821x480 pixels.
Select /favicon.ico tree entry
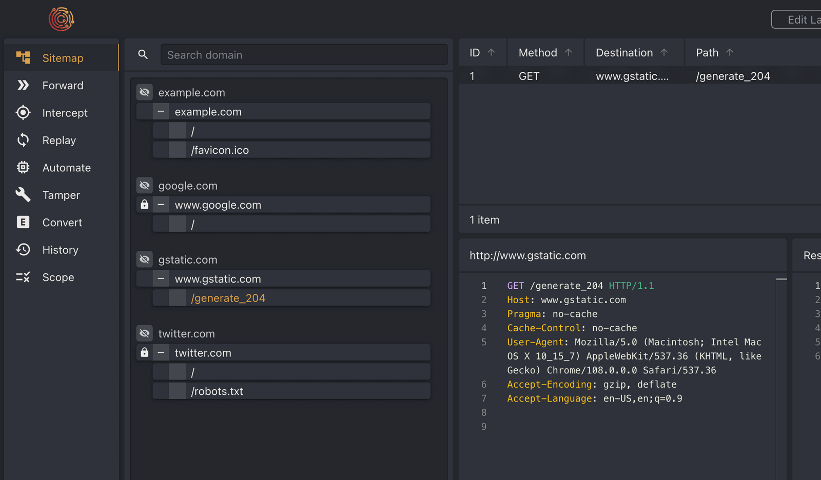(x=291, y=150)
